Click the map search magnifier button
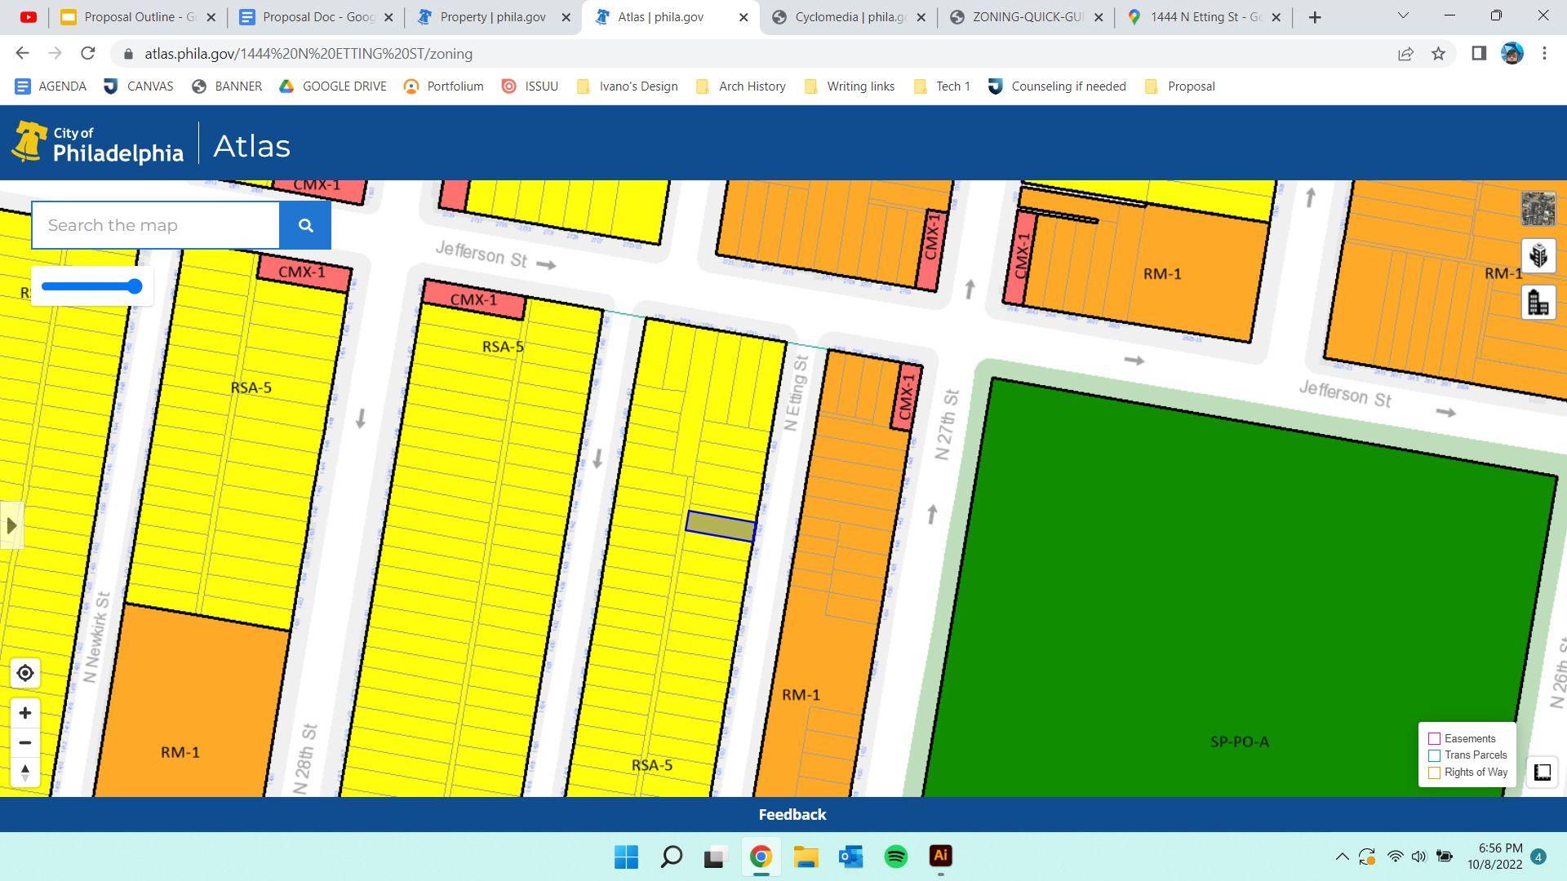The image size is (1567, 881). pos(305,225)
